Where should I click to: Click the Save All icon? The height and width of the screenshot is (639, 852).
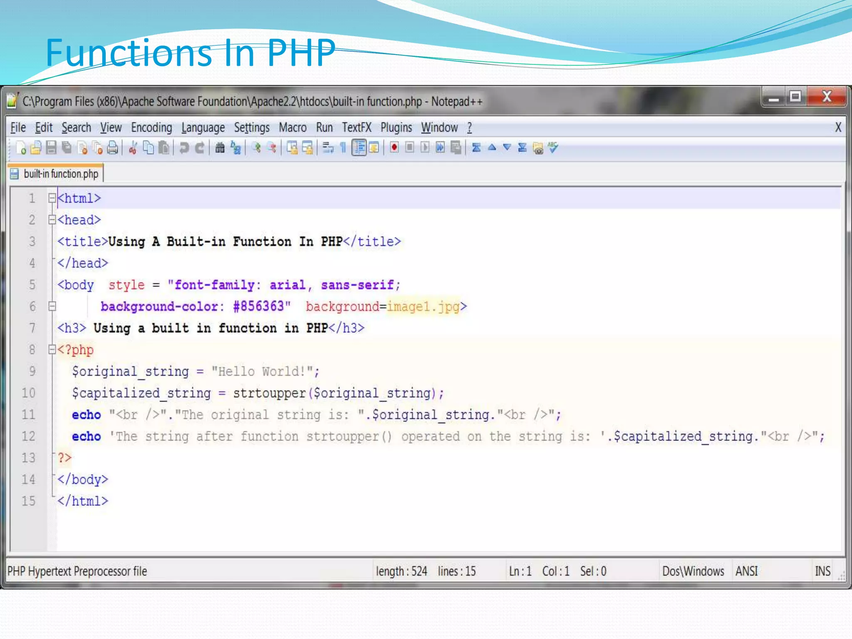67,148
